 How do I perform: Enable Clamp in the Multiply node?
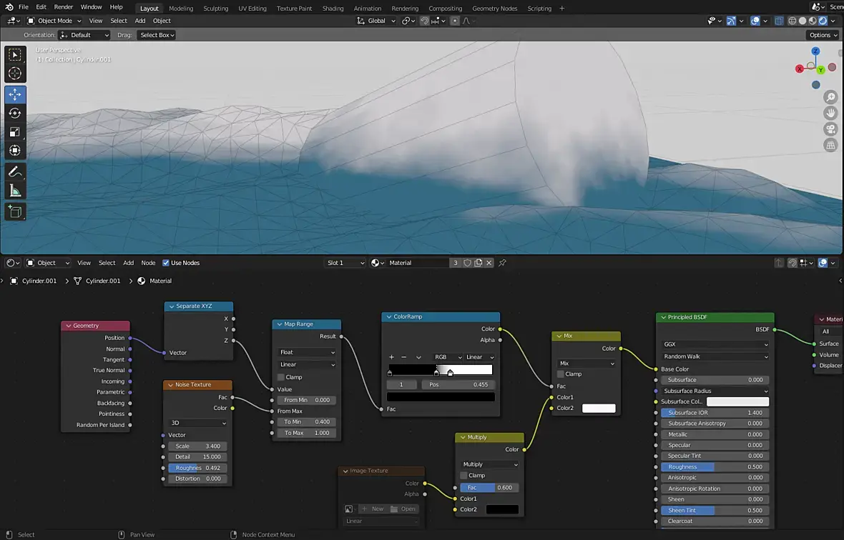pyautogui.click(x=463, y=475)
